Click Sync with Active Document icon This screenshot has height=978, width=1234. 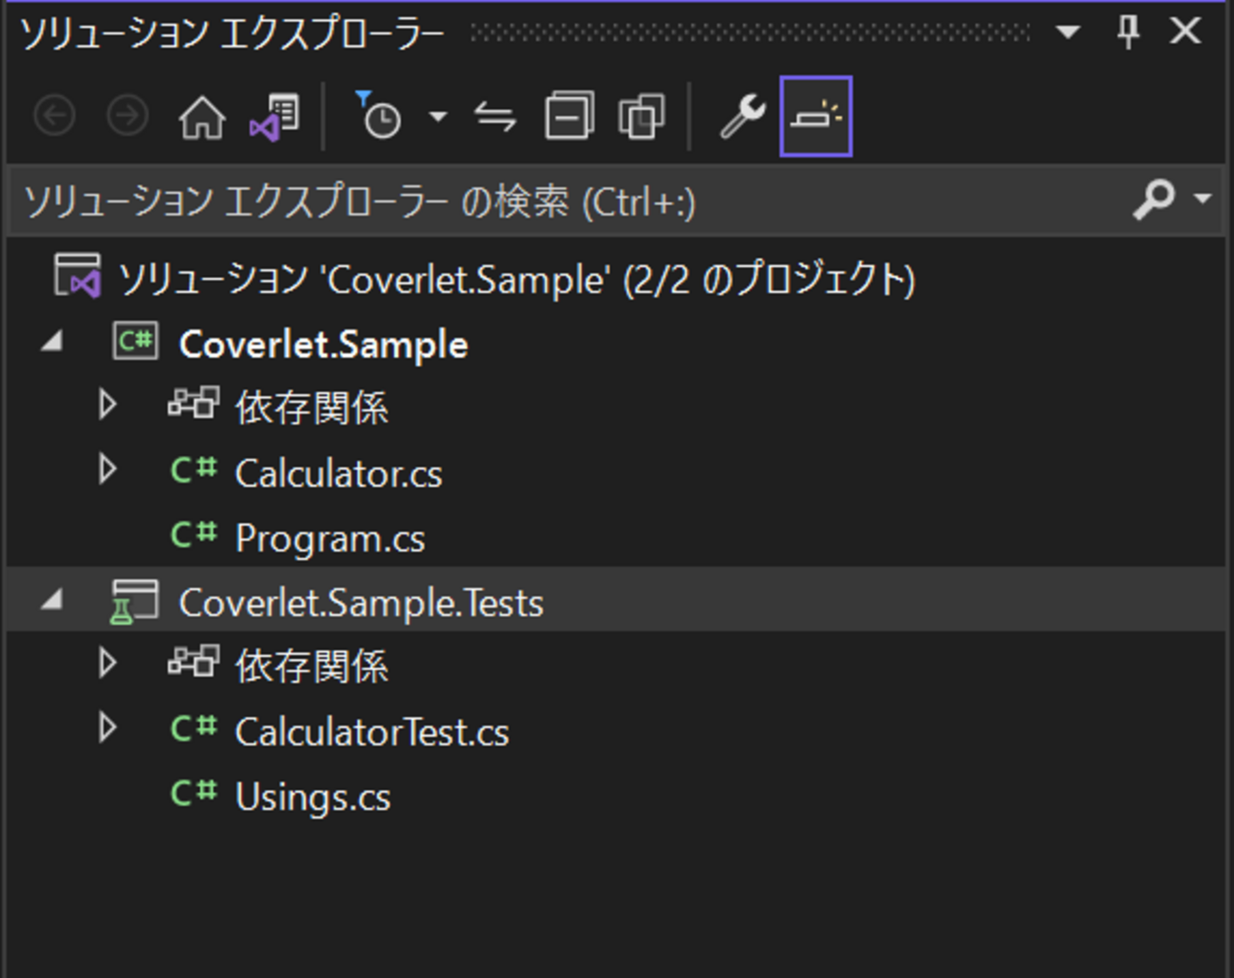point(495,118)
